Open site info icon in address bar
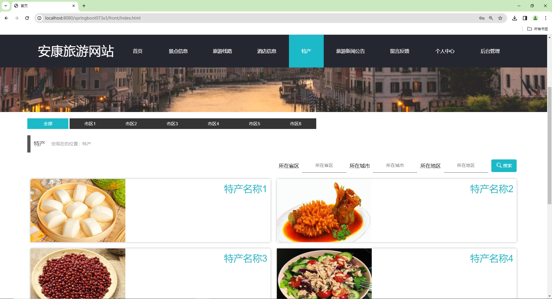 click(40, 18)
